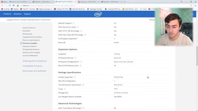
Task: Click the Intel logo
Action: pos(98,14)
